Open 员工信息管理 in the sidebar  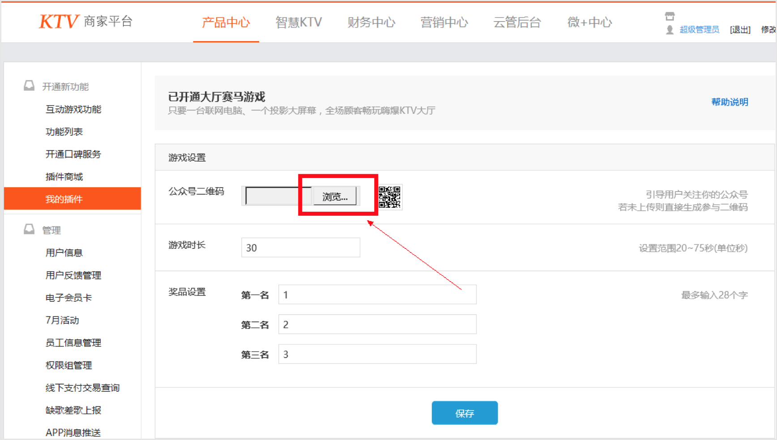pos(73,343)
